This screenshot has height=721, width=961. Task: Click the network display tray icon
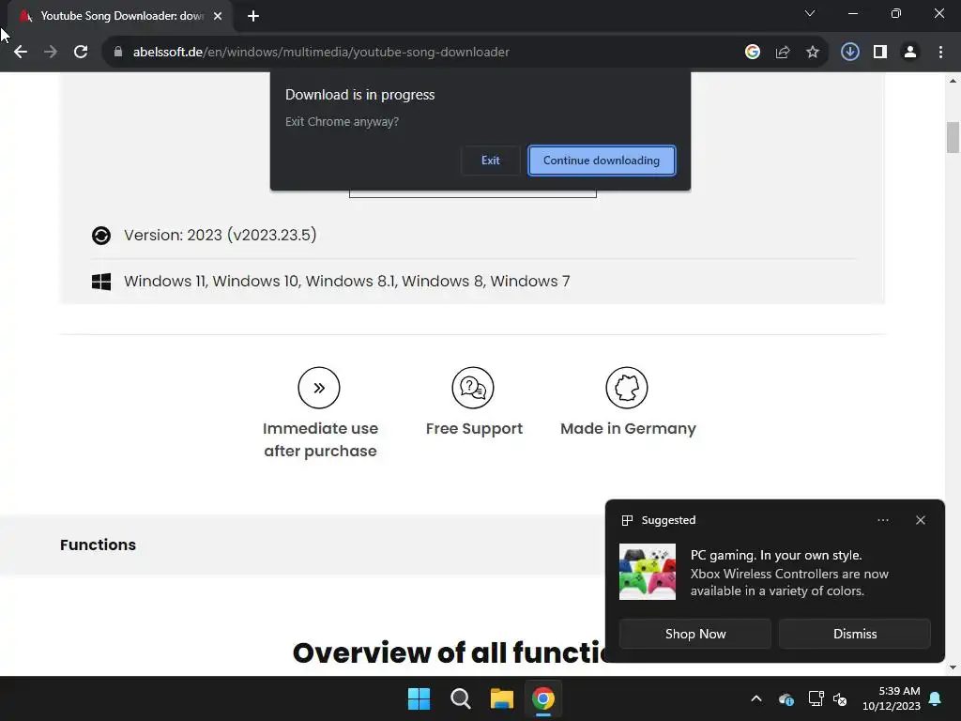click(816, 698)
